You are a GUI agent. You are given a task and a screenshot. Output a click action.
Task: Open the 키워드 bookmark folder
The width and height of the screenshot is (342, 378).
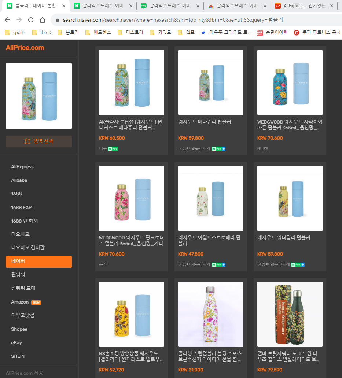[161, 33]
